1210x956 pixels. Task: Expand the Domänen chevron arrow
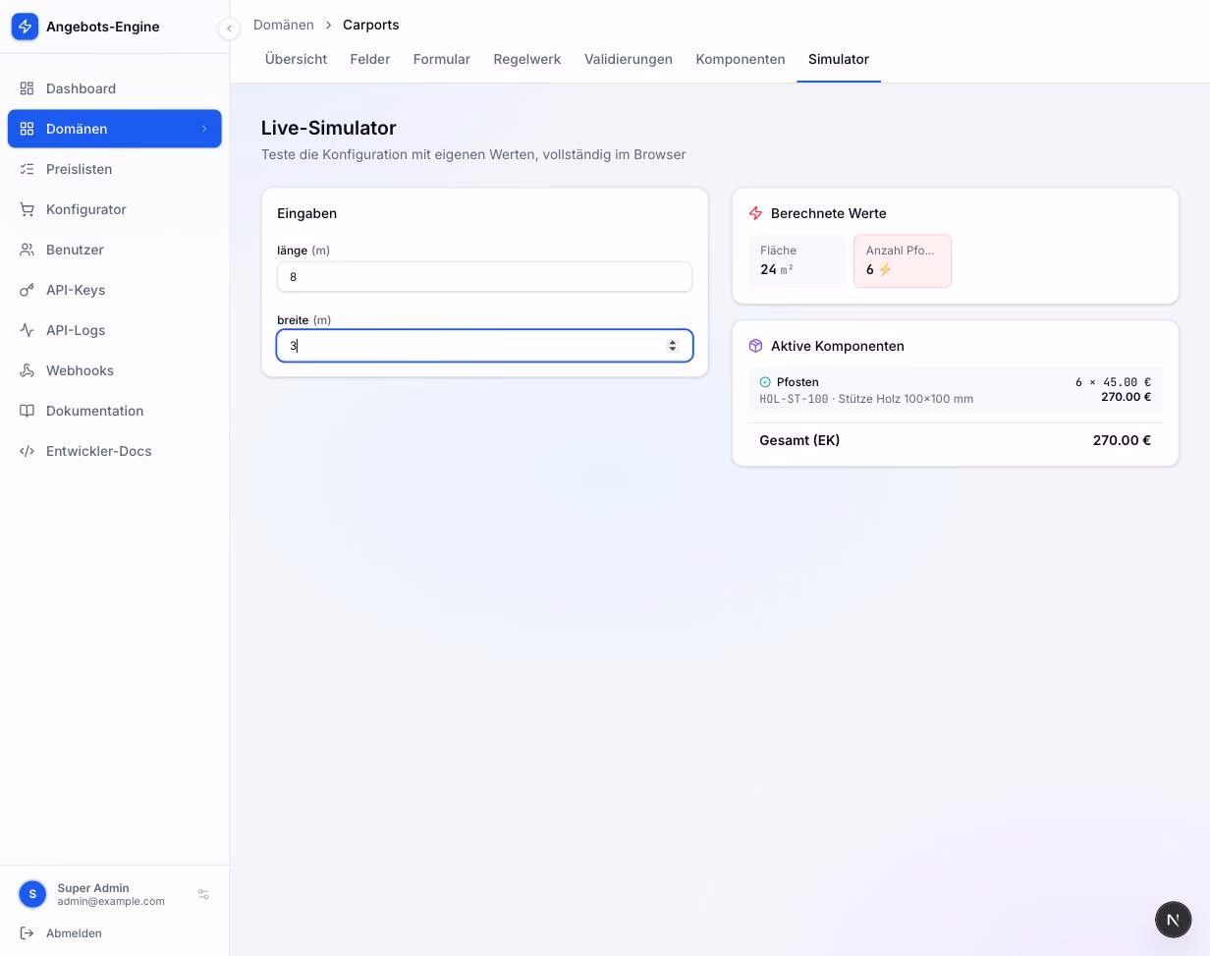[x=204, y=129]
